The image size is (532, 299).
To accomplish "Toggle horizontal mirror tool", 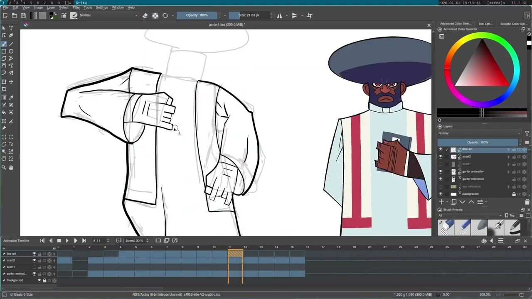I will coord(280,15).
